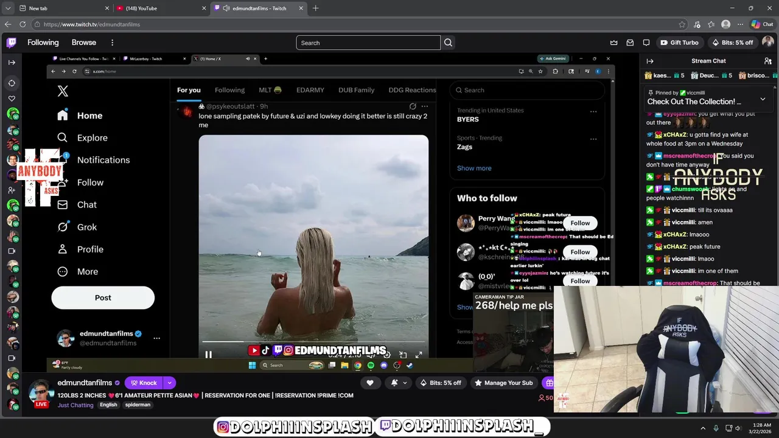This screenshot has width=779, height=438.
Task: Add page to favorites star icon
Action: [682, 24]
